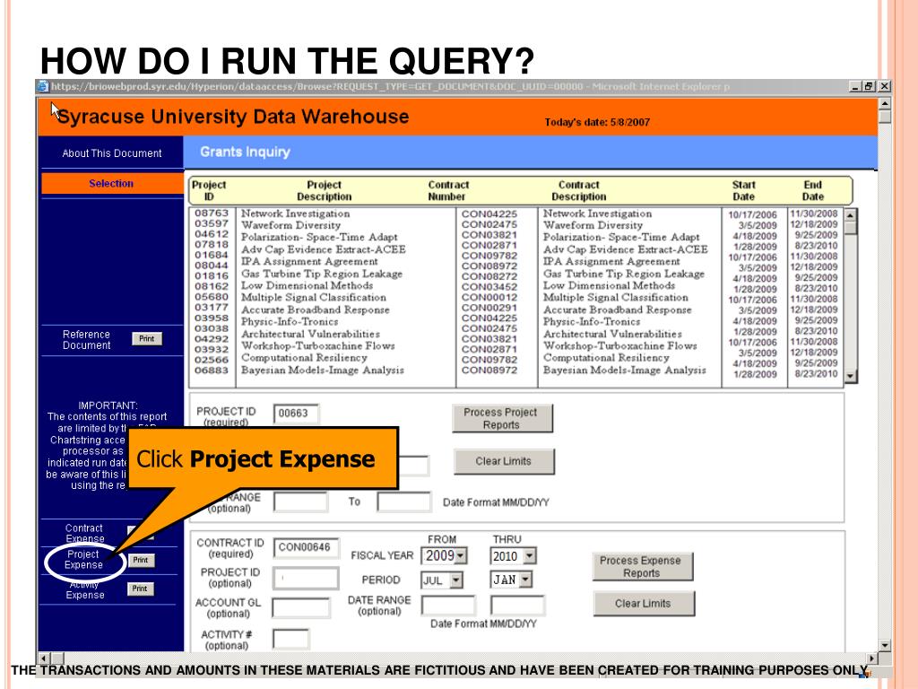
Task: Focus the ACTIVITY # optional field
Action: (291, 639)
